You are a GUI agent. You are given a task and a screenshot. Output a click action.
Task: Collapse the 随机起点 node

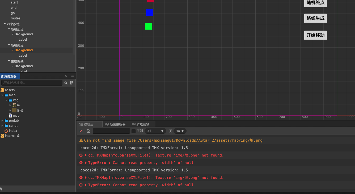[9, 29]
